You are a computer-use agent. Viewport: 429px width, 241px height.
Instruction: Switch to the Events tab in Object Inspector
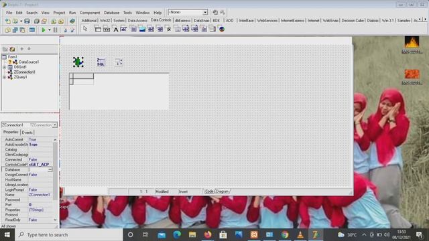[27, 133]
